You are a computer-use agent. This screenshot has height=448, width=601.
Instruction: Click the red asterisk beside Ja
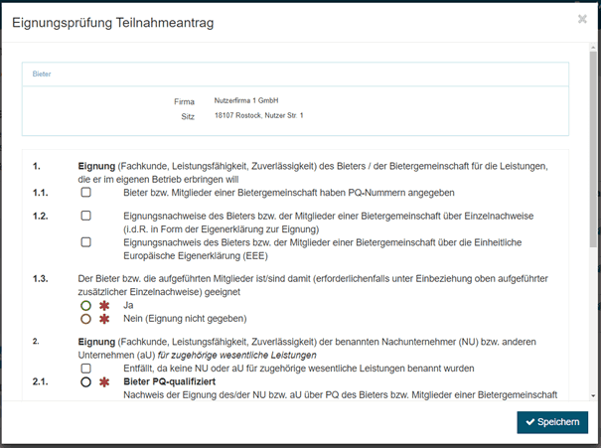[104, 306]
